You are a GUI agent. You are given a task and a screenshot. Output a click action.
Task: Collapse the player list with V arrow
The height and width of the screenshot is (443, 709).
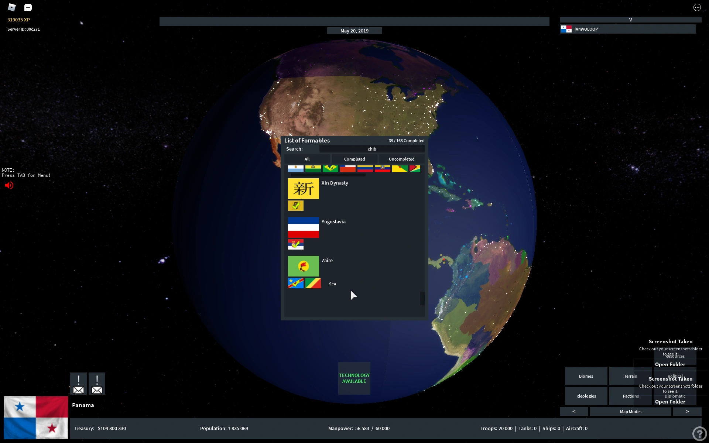coord(630,20)
